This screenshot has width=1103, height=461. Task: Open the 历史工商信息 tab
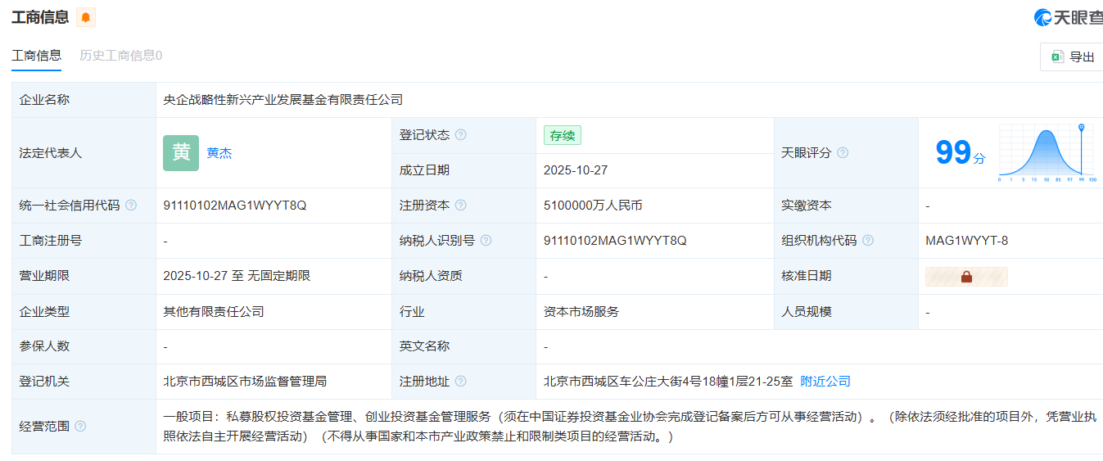coord(120,56)
